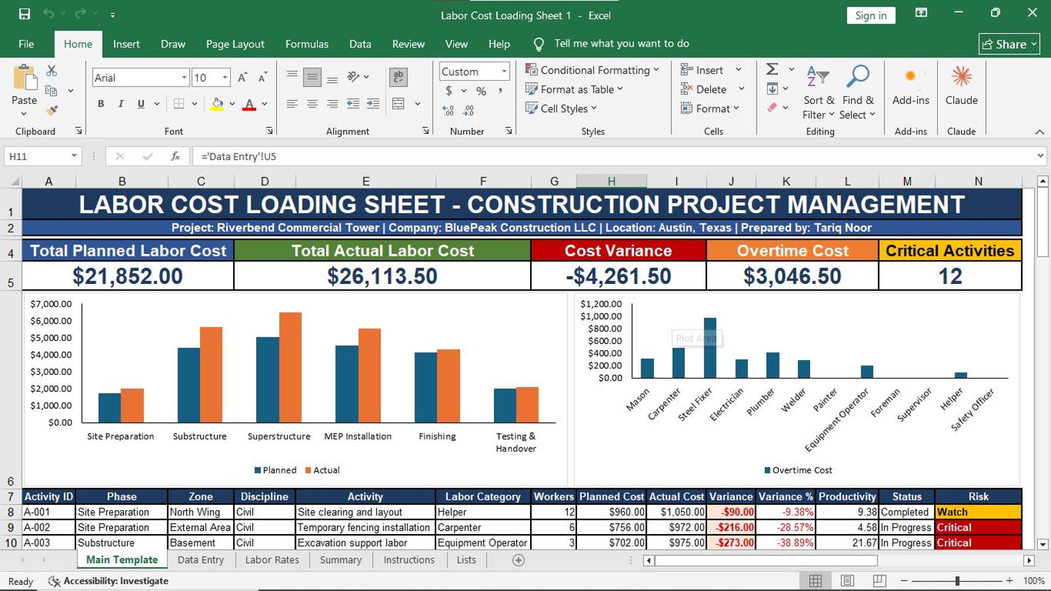Open the font size 10 dropdown
Image resolution: width=1051 pixels, height=591 pixels.
point(225,77)
